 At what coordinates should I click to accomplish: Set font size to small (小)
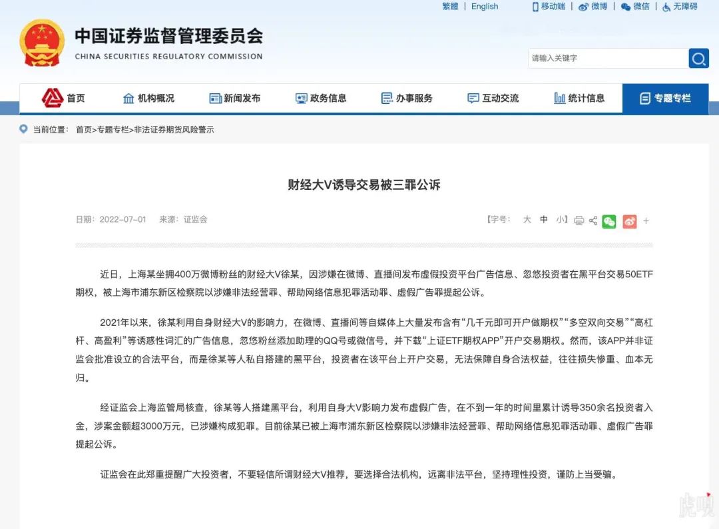click(560, 219)
